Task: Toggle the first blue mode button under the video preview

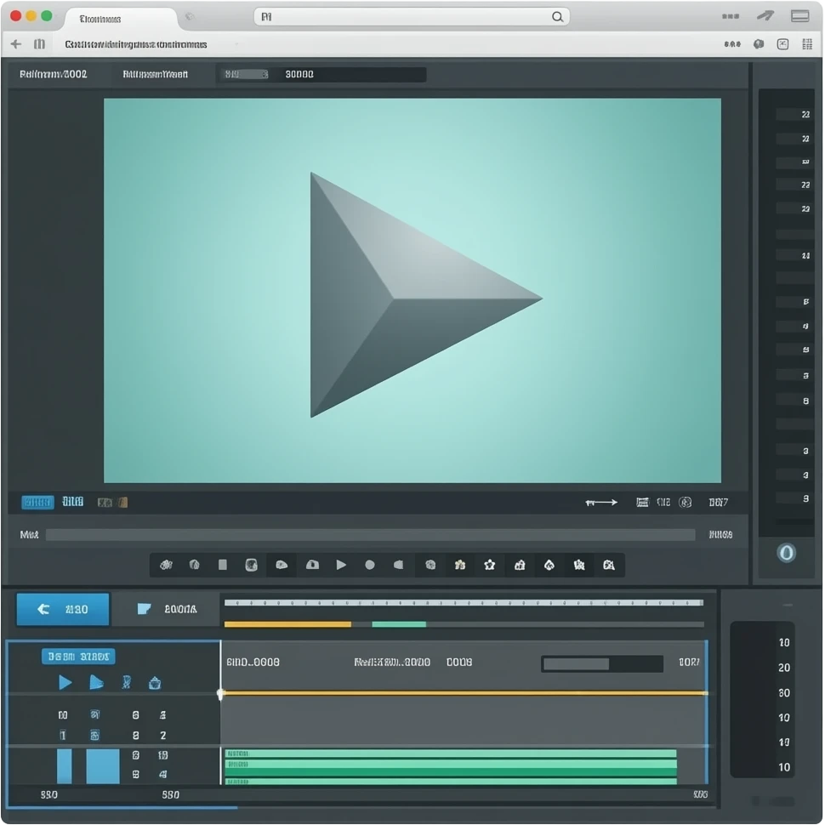Action: point(36,502)
